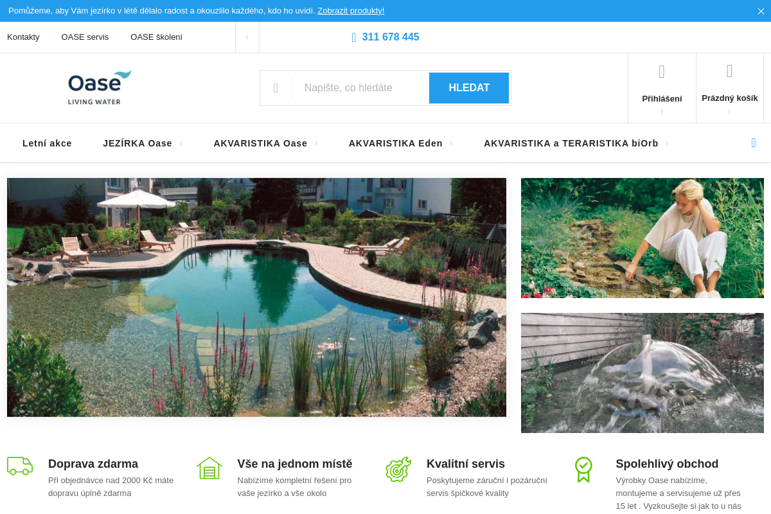Image resolution: width=771 pixels, height=514 pixels.
Task: Click the Oase Living Water logo
Action: pyautogui.click(x=100, y=88)
